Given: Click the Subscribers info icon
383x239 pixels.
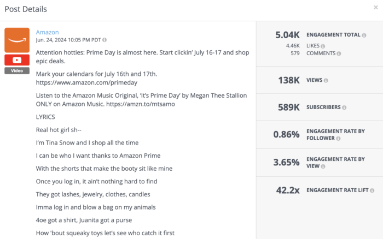Looking at the screenshot, I should click(x=344, y=107).
